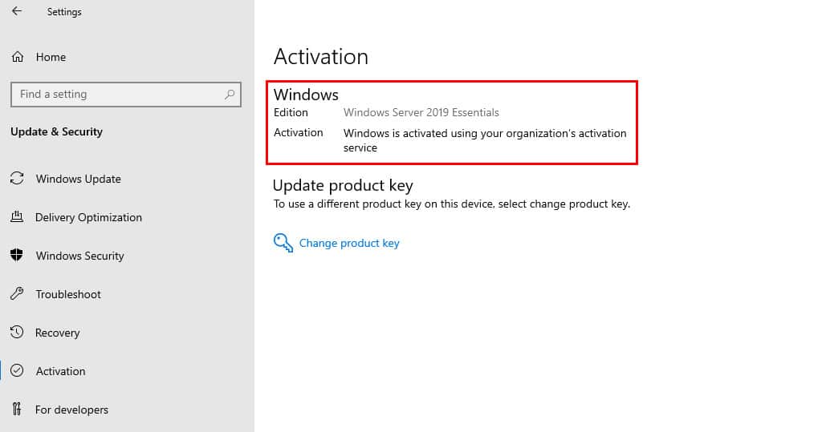Click the Windows section heading

(306, 95)
